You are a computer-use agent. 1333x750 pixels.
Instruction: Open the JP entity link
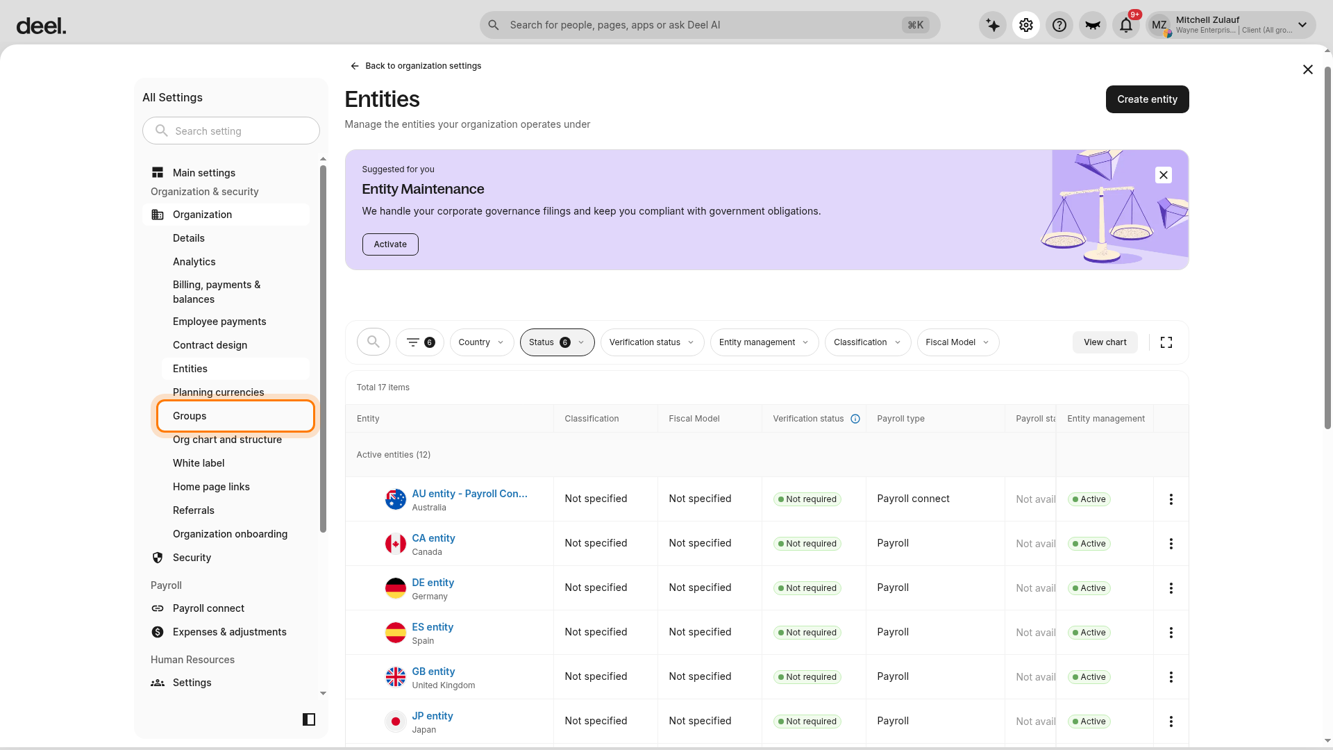coord(432,716)
